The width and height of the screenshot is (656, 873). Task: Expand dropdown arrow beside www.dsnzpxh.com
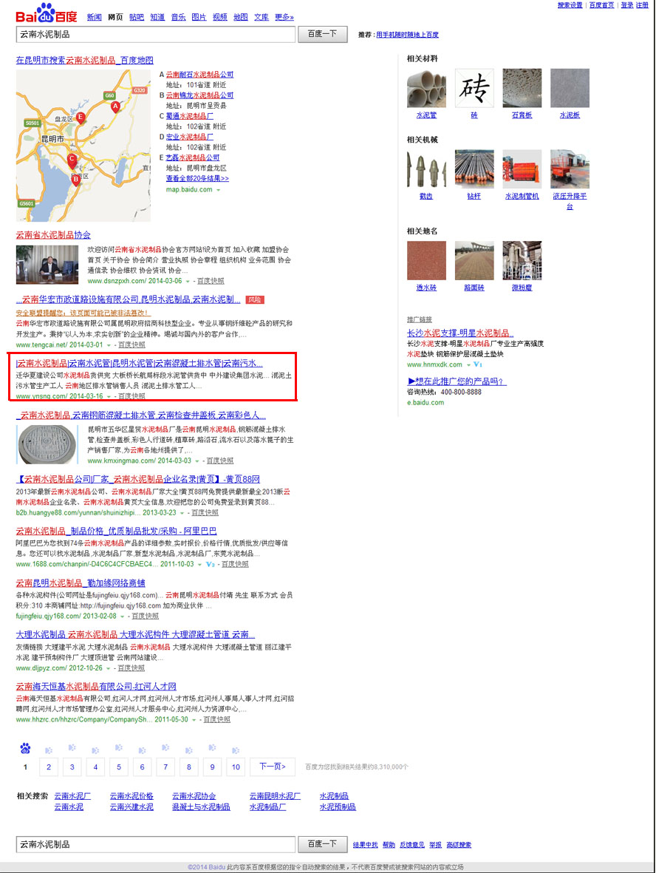188,281
